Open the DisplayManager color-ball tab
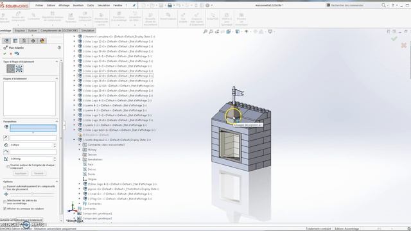 [42, 40]
